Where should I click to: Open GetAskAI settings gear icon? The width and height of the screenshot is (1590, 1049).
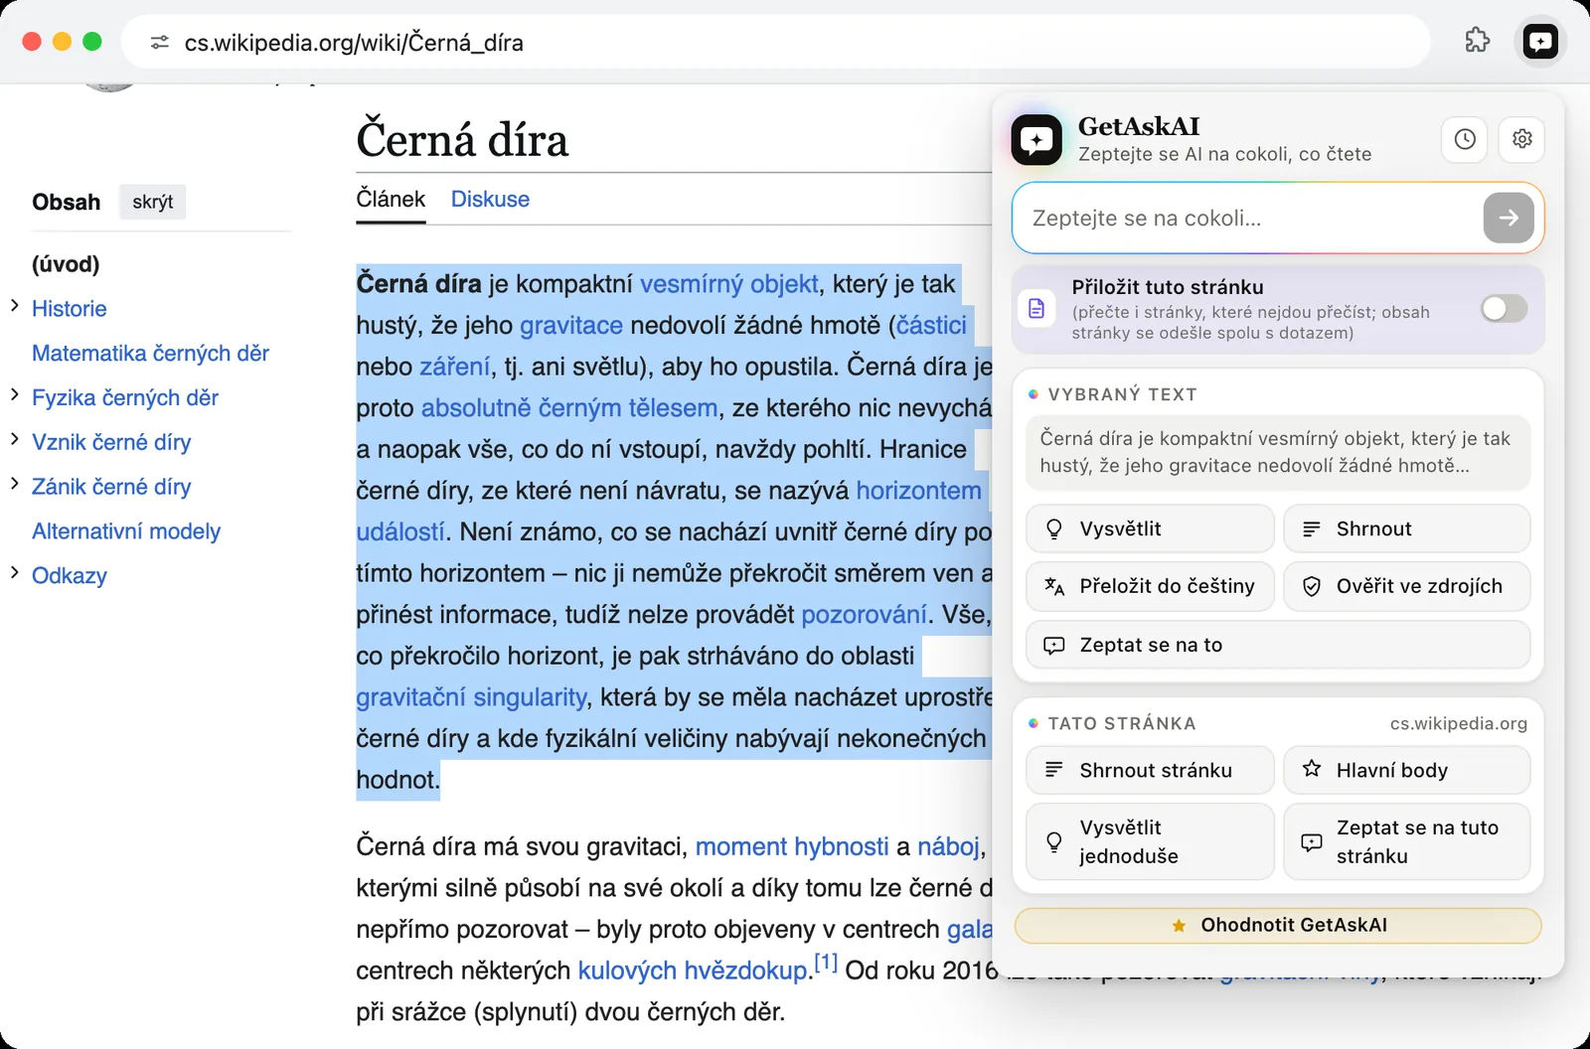[1522, 139]
